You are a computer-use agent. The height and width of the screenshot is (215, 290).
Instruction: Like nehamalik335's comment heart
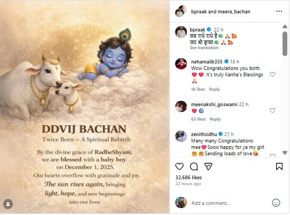272,74
